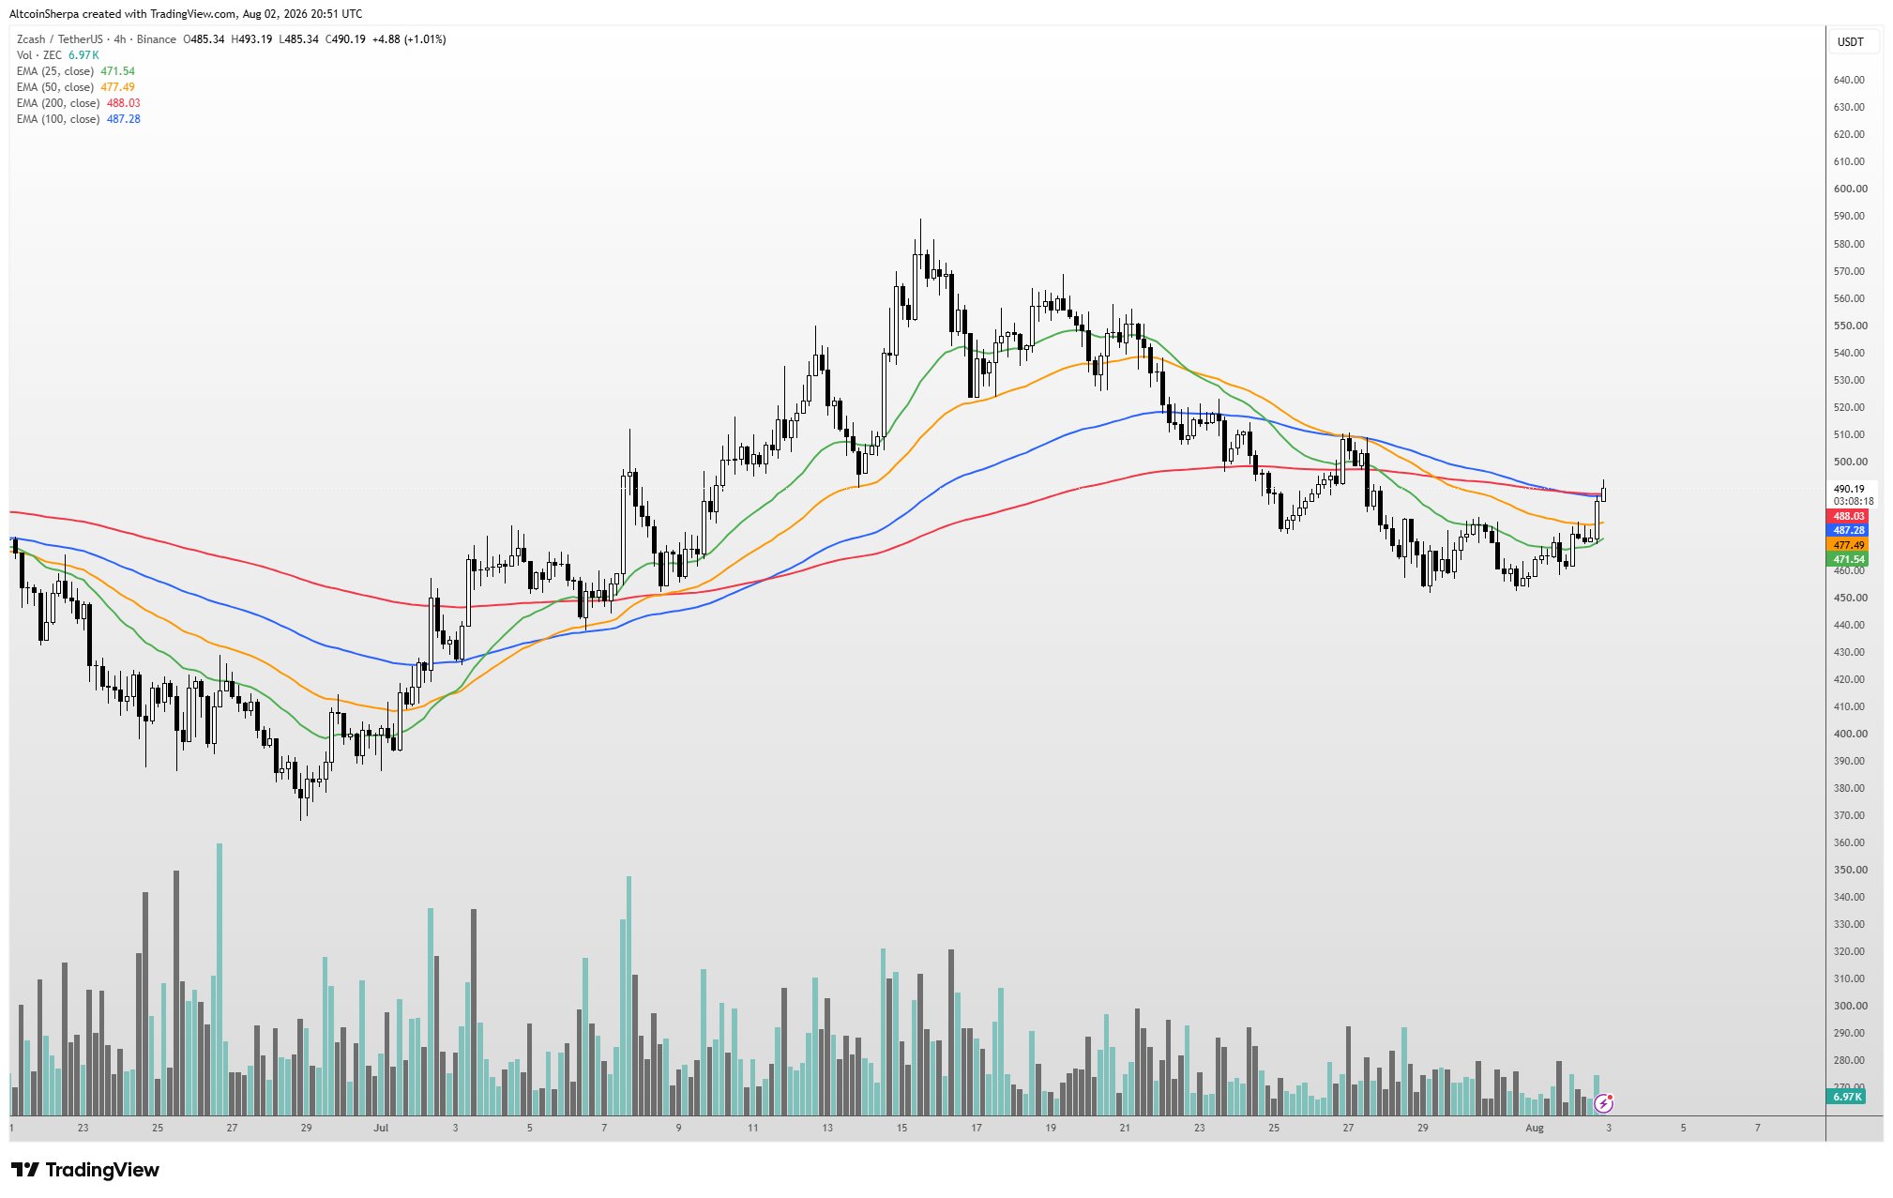Click the Vol · ZEC indicator legend

click(57, 55)
